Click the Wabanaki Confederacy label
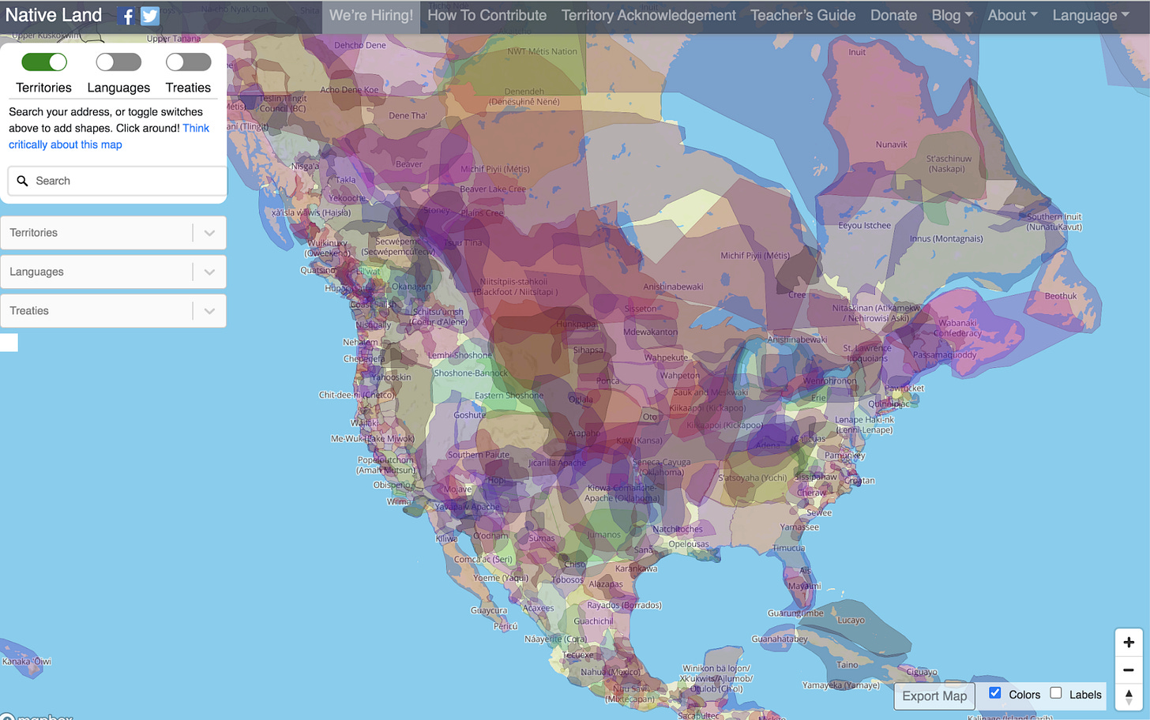Screen dimensions: 1150x720 click(x=959, y=328)
